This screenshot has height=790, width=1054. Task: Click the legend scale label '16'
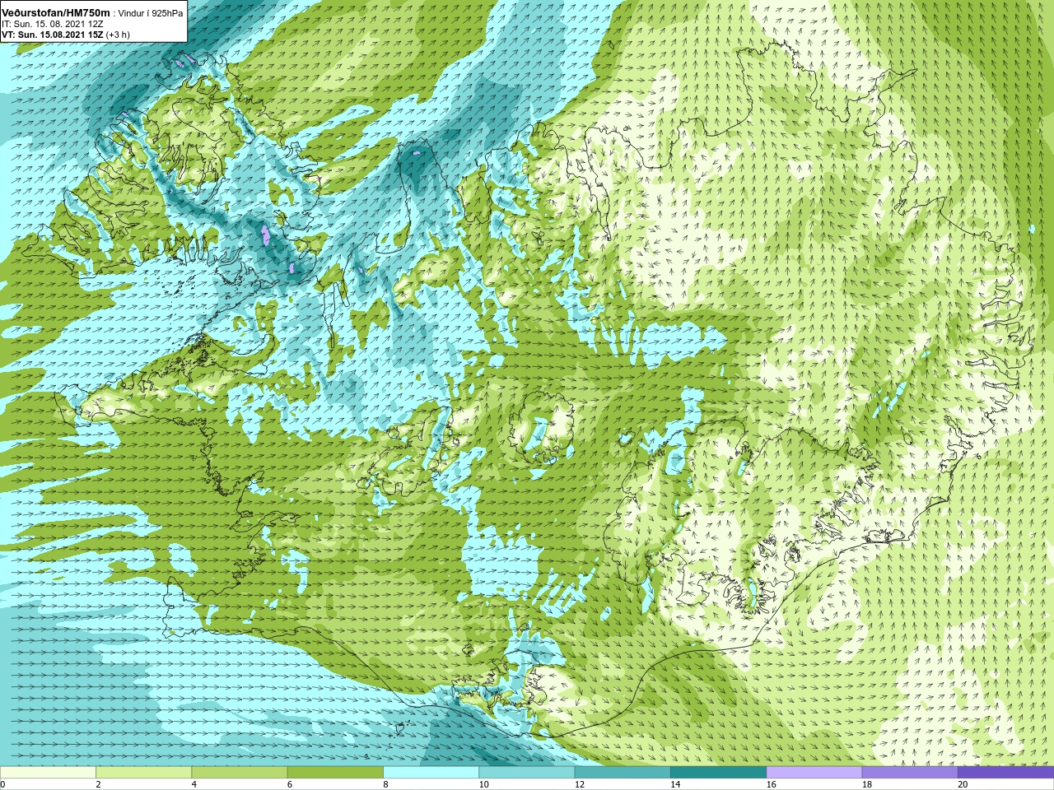point(771,784)
